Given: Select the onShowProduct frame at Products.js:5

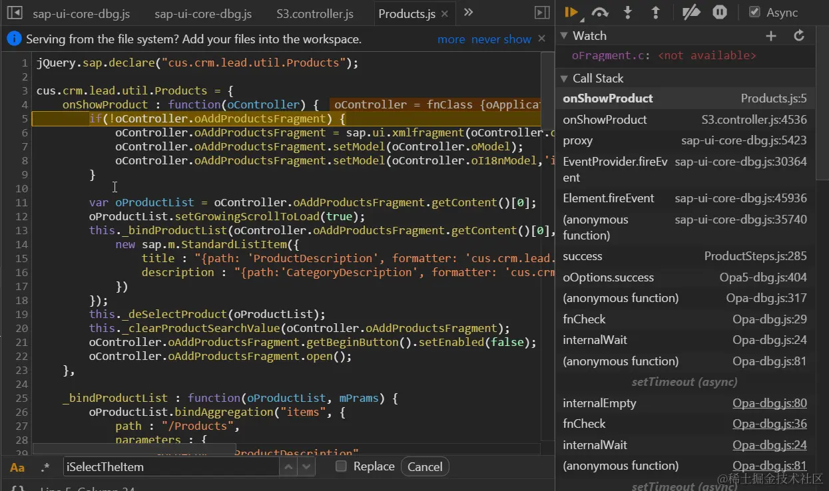Looking at the screenshot, I should point(685,98).
